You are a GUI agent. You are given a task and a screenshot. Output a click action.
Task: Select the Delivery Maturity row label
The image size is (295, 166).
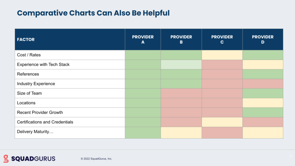click(35, 132)
